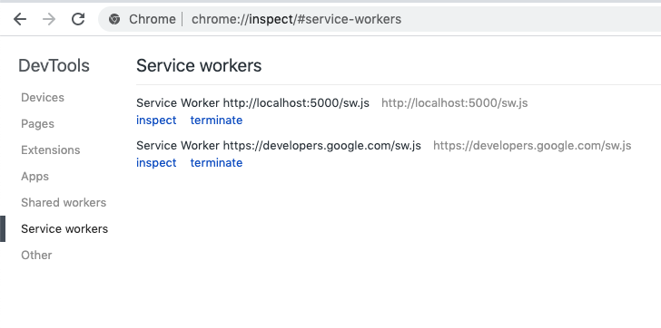The image size is (661, 328).
Task: Open the Extensions section
Action: click(x=51, y=150)
